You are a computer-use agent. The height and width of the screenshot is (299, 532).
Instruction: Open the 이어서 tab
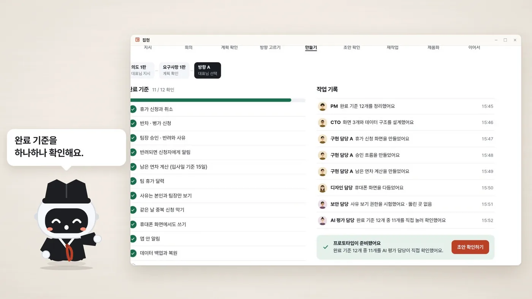(474, 47)
